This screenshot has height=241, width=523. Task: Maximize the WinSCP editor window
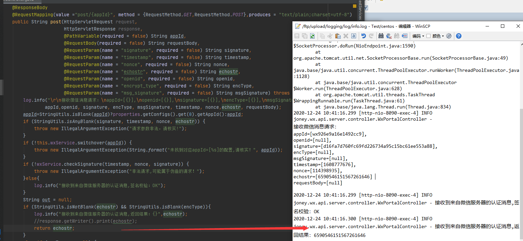point(503,26)
